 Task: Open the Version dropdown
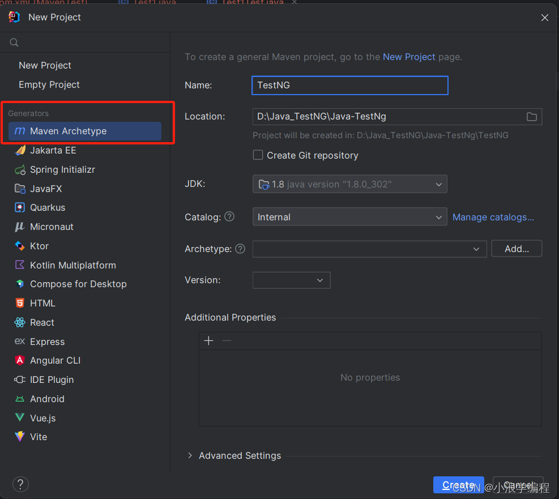pyautogui.click(x=291, y=280)
